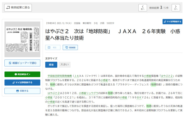Open the newspaper clipping thumbnail
Screen dimensions: 185x117
[22, 39]
